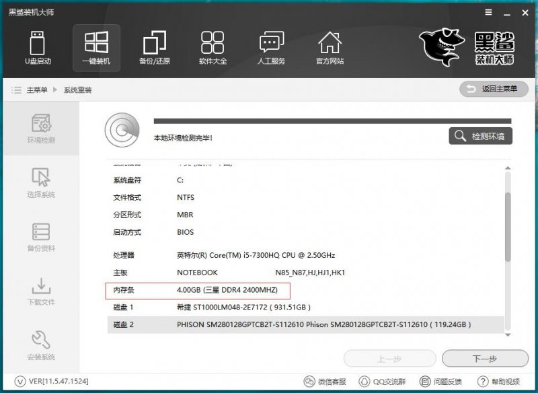Open 帮助视频 help videos
This screenshot has width=538, height=393.
(498, 382)
